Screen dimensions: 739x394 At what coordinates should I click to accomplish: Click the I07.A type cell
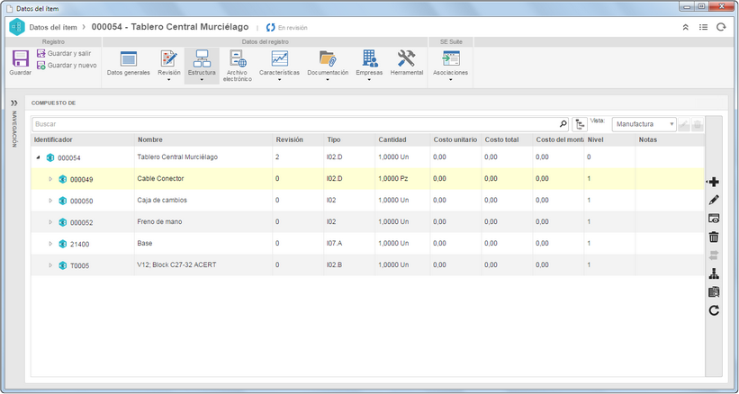tap(335, 244)
